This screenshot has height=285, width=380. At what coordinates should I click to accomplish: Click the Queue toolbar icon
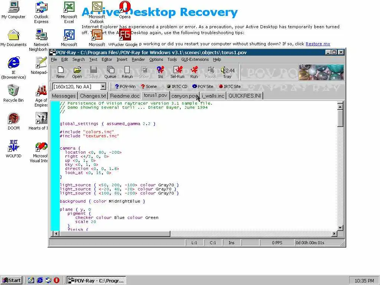click(x=110, y=72)
